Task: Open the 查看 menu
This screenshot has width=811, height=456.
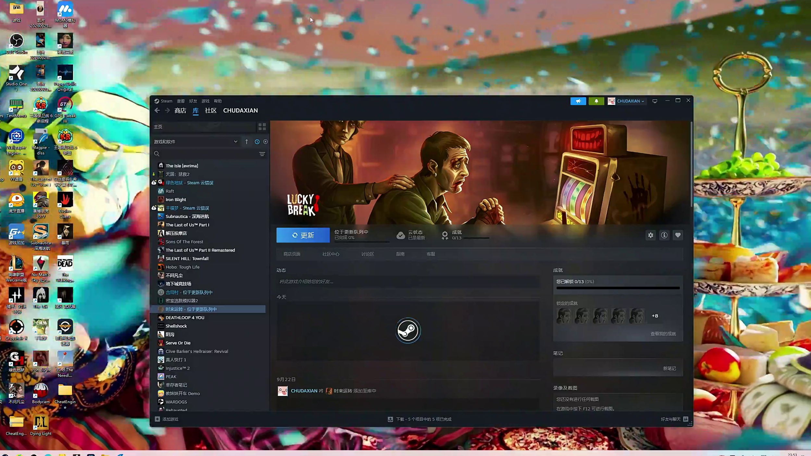Action: (x=181, y=101)
